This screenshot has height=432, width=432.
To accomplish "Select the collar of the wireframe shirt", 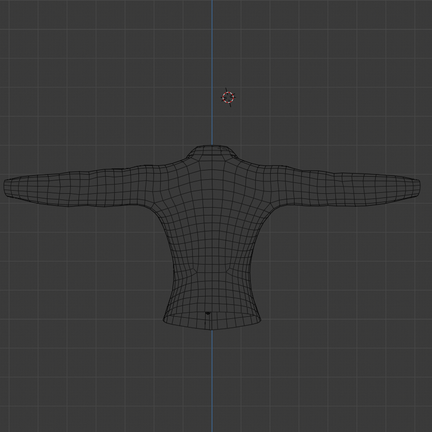I will pyautogui.click(x=212, y=152).
